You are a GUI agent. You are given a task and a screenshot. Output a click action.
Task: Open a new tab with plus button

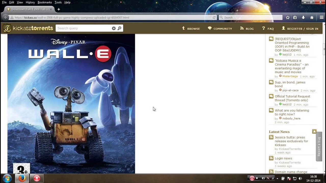tap(59, 9)
